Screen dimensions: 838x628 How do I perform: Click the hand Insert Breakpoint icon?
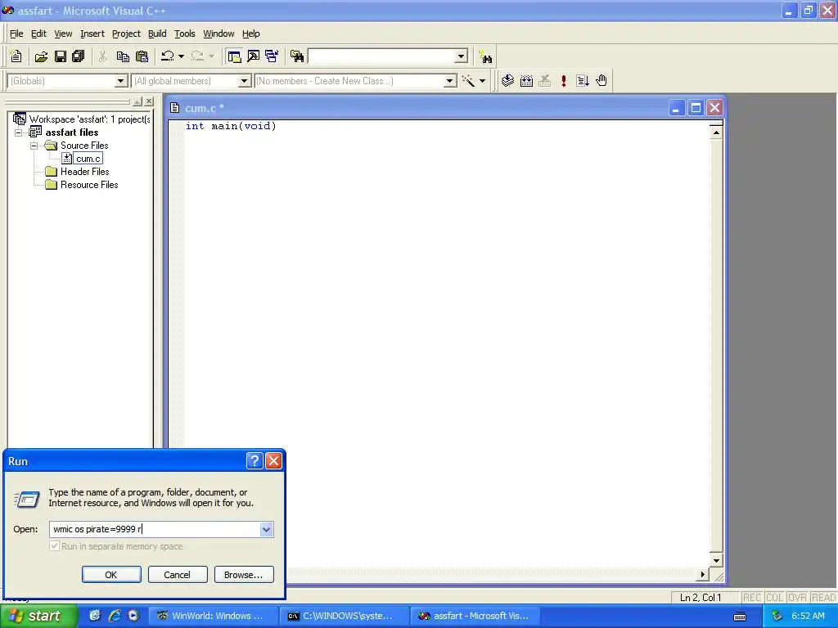[x=601, y=81]
